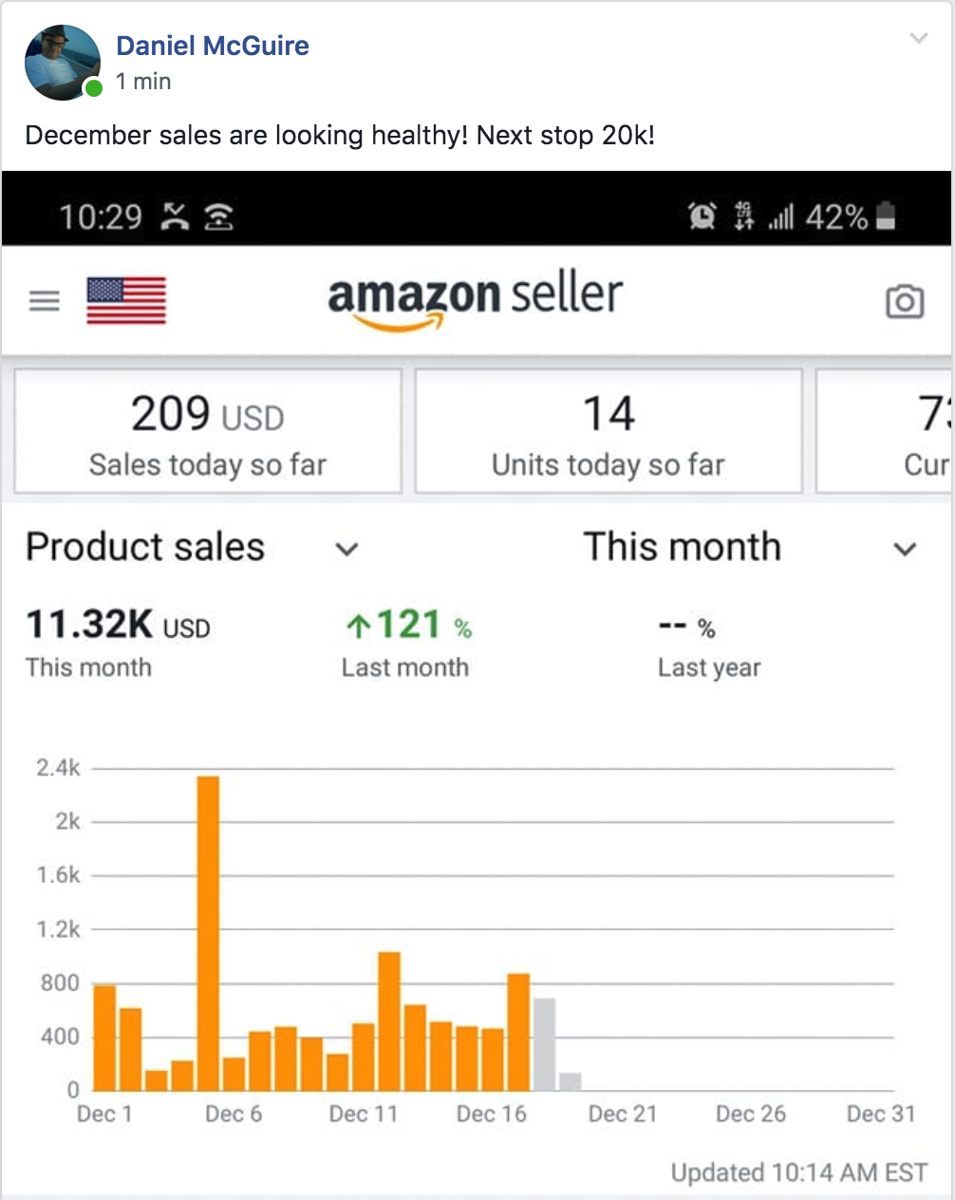Image resolution: width=955 pixels, height=1200 pixels.
Task: Click the 1 min timestamp link
Action: (143, 82)
